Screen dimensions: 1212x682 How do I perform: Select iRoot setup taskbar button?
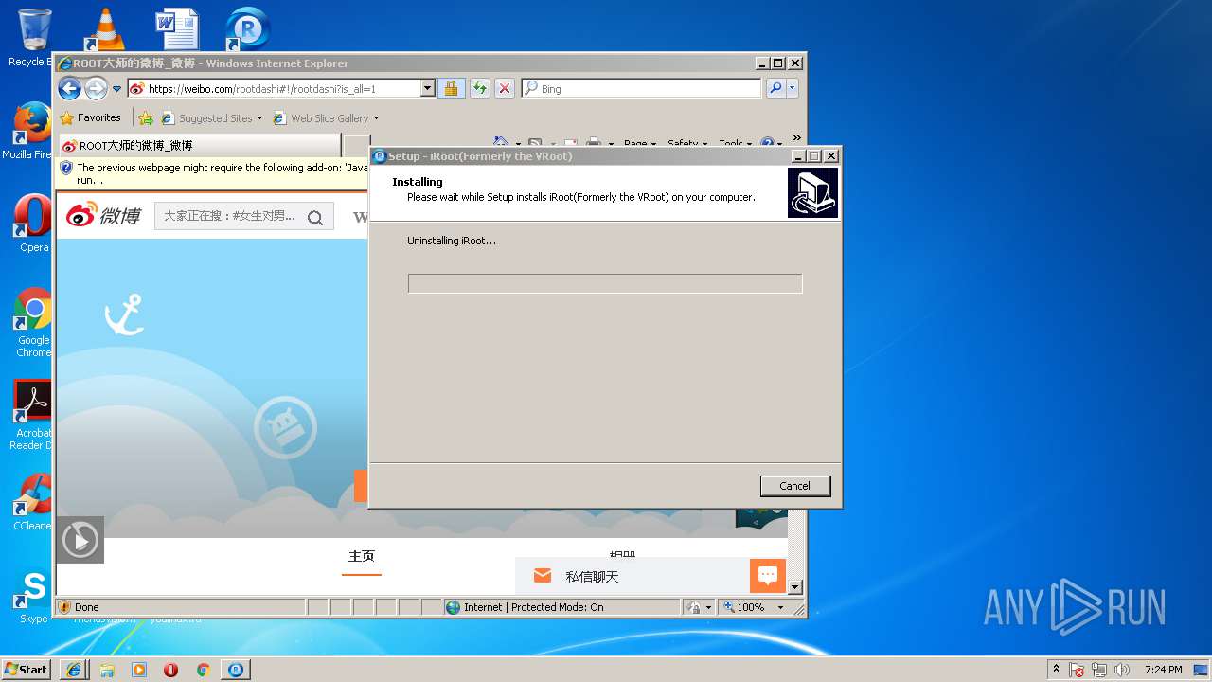[236, 669]
